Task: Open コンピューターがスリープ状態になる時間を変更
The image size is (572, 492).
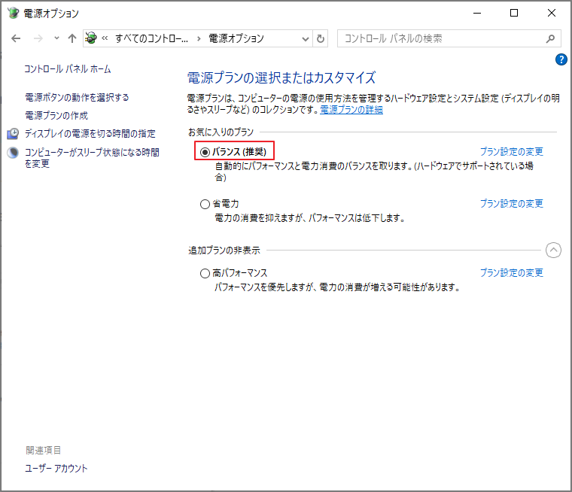Action: [x=92, y=157]
